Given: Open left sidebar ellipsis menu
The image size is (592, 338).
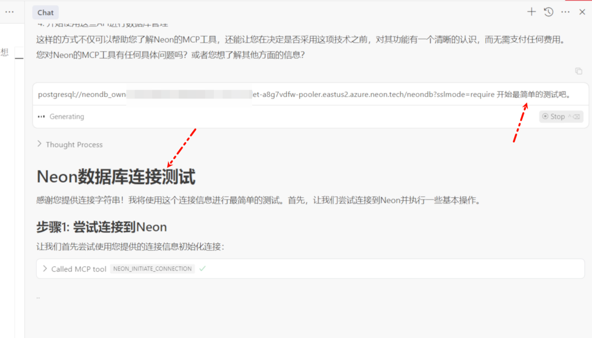Looking at the screenshot, I should coord(9,11).
